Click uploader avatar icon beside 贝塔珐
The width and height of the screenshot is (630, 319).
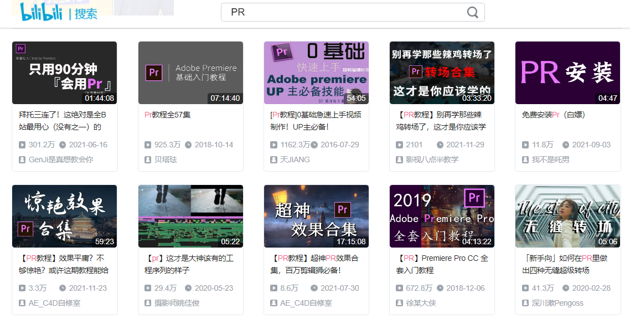tap(148, 159)
